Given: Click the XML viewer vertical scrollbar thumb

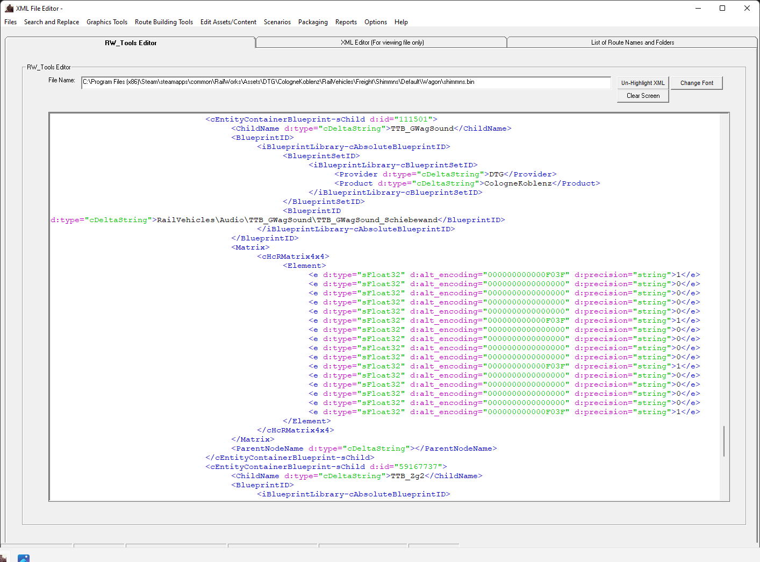Looking at the screenshot, I should (x=724, y=441).
